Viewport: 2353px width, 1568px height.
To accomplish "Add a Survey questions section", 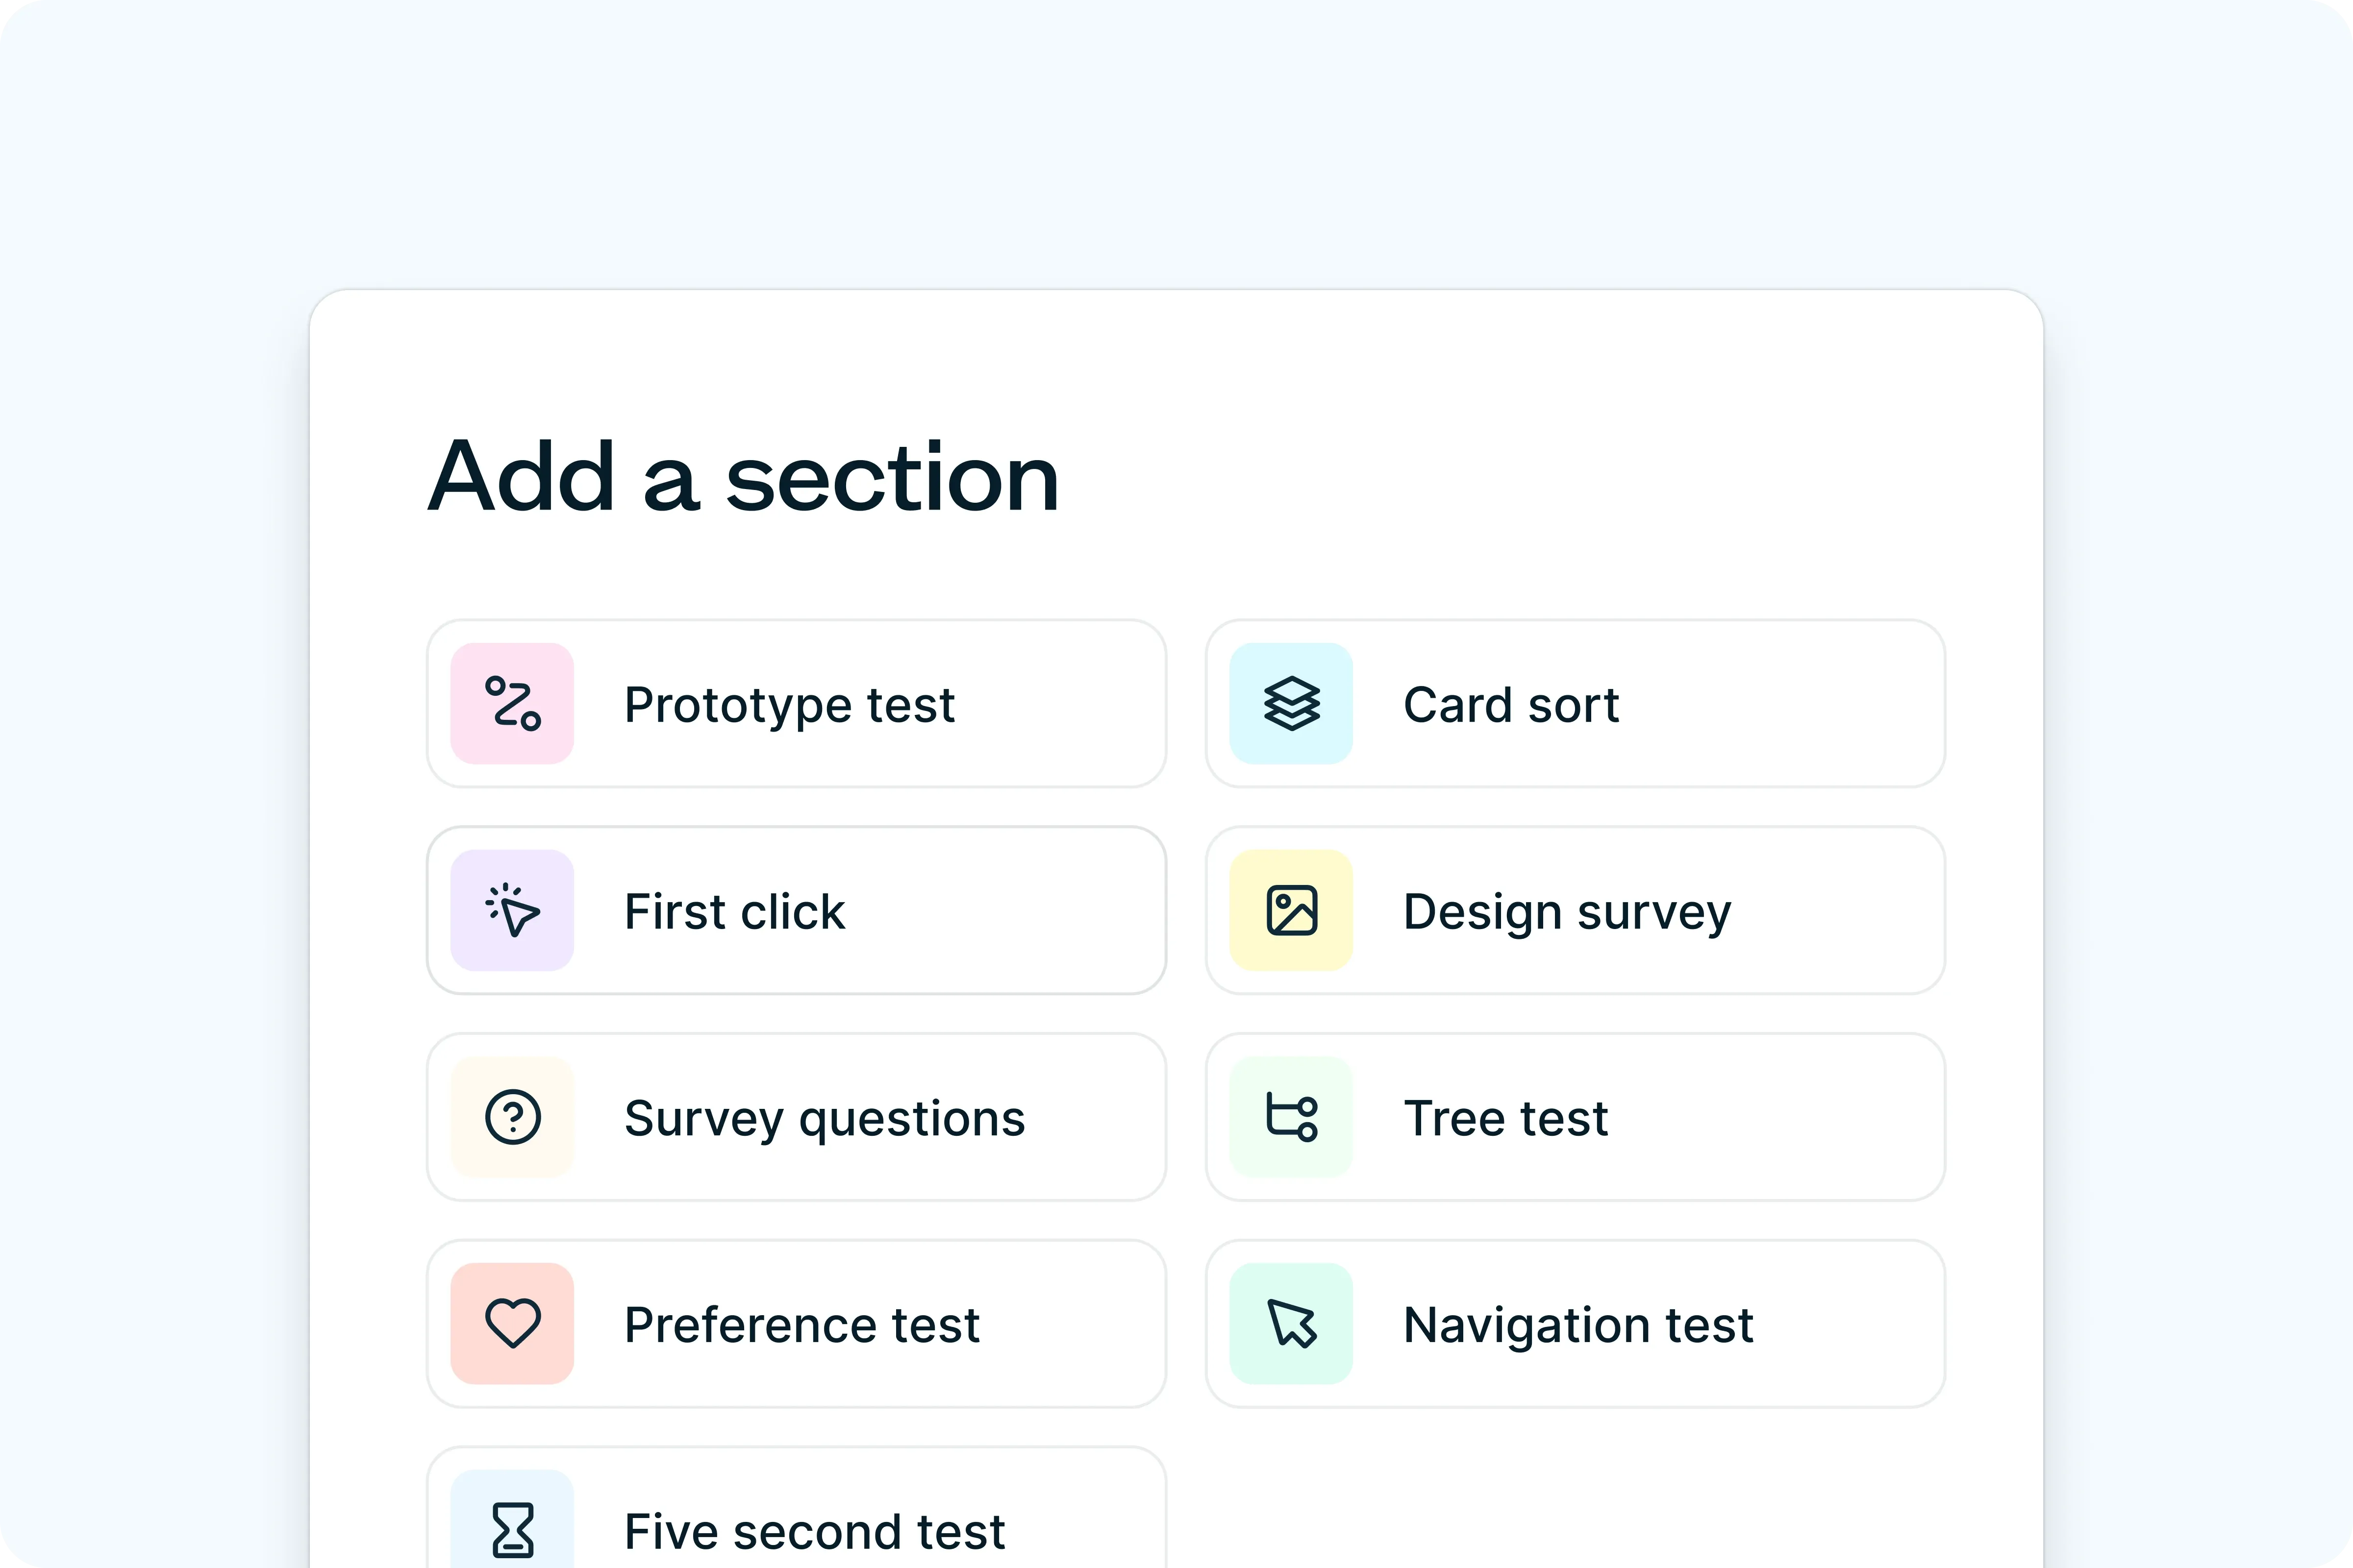I will [x=795, y=1118].
